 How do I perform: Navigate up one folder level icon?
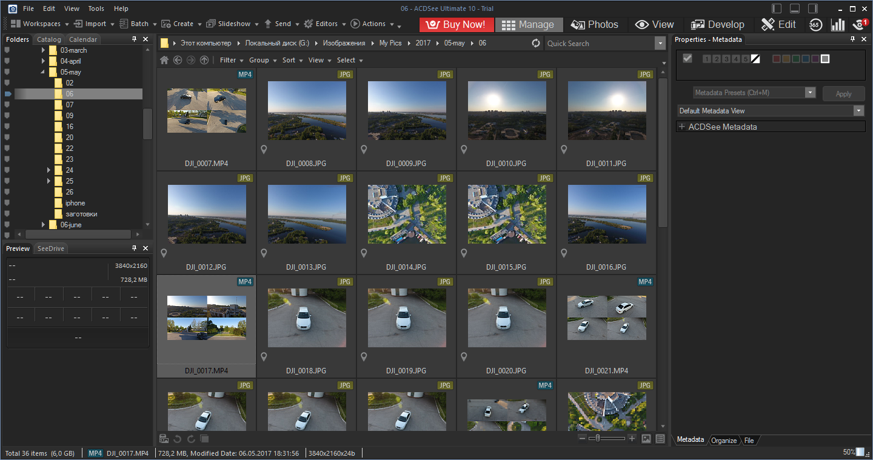[204, 60]
